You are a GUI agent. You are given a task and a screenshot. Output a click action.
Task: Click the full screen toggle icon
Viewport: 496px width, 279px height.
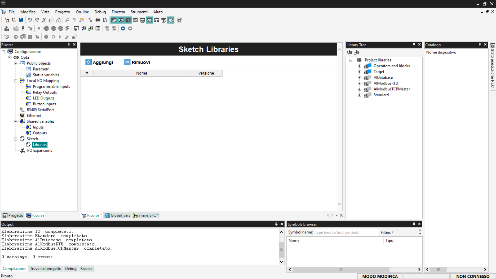(x=180, y=20)
